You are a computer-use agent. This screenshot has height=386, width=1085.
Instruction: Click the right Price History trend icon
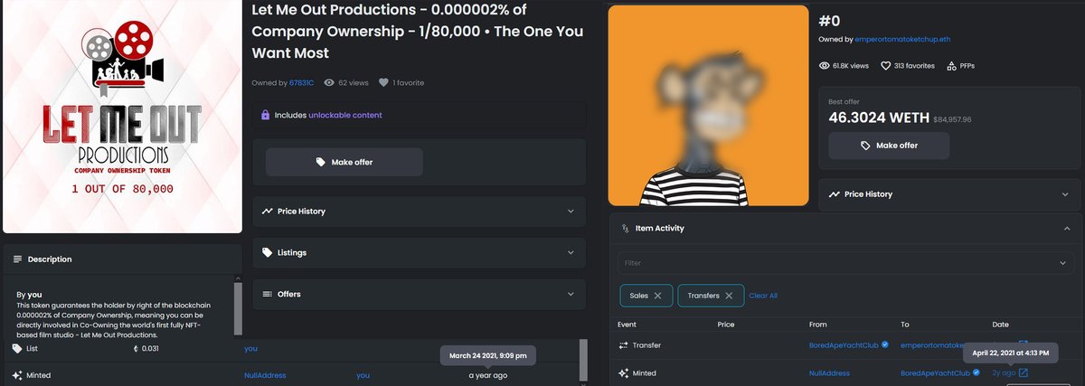834,194
